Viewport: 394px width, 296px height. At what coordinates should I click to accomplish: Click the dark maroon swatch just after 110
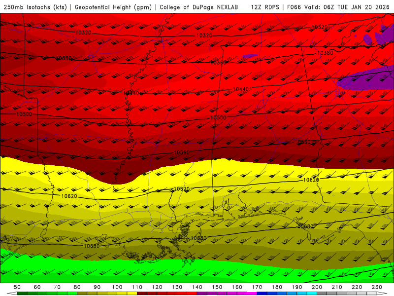142,294
